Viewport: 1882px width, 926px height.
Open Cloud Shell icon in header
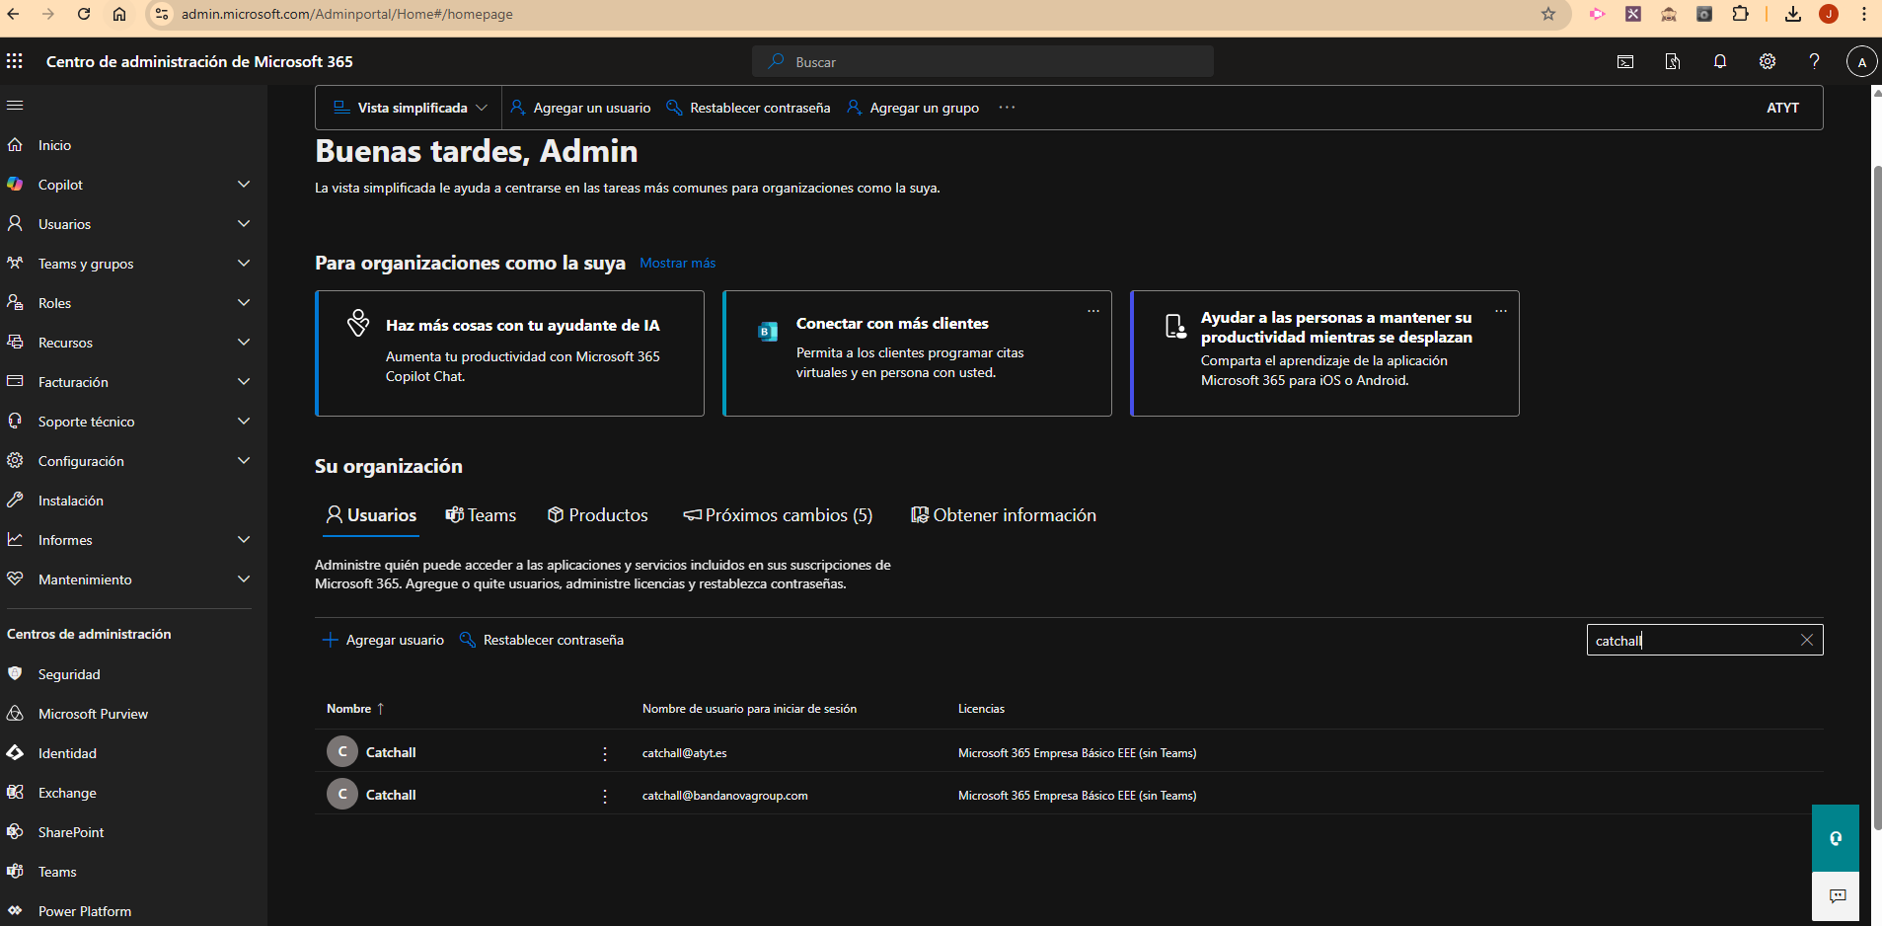(x=1625, y=61)
